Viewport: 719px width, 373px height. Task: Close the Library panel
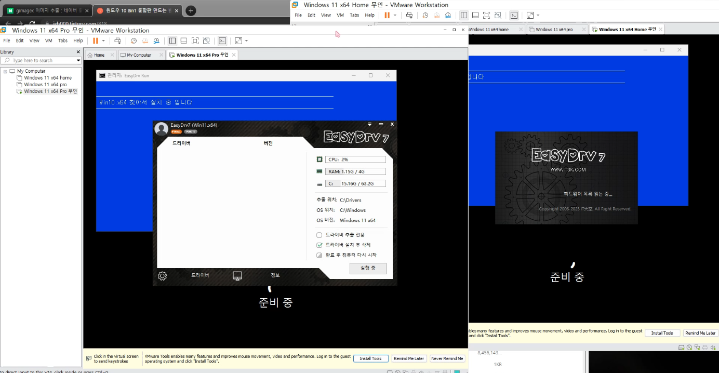pos(78,52)
